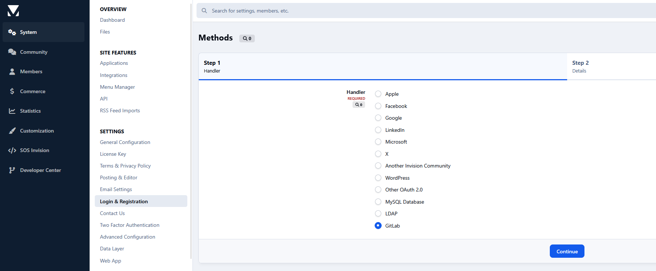Open RSS Feed Imports link

click(120, 110)
